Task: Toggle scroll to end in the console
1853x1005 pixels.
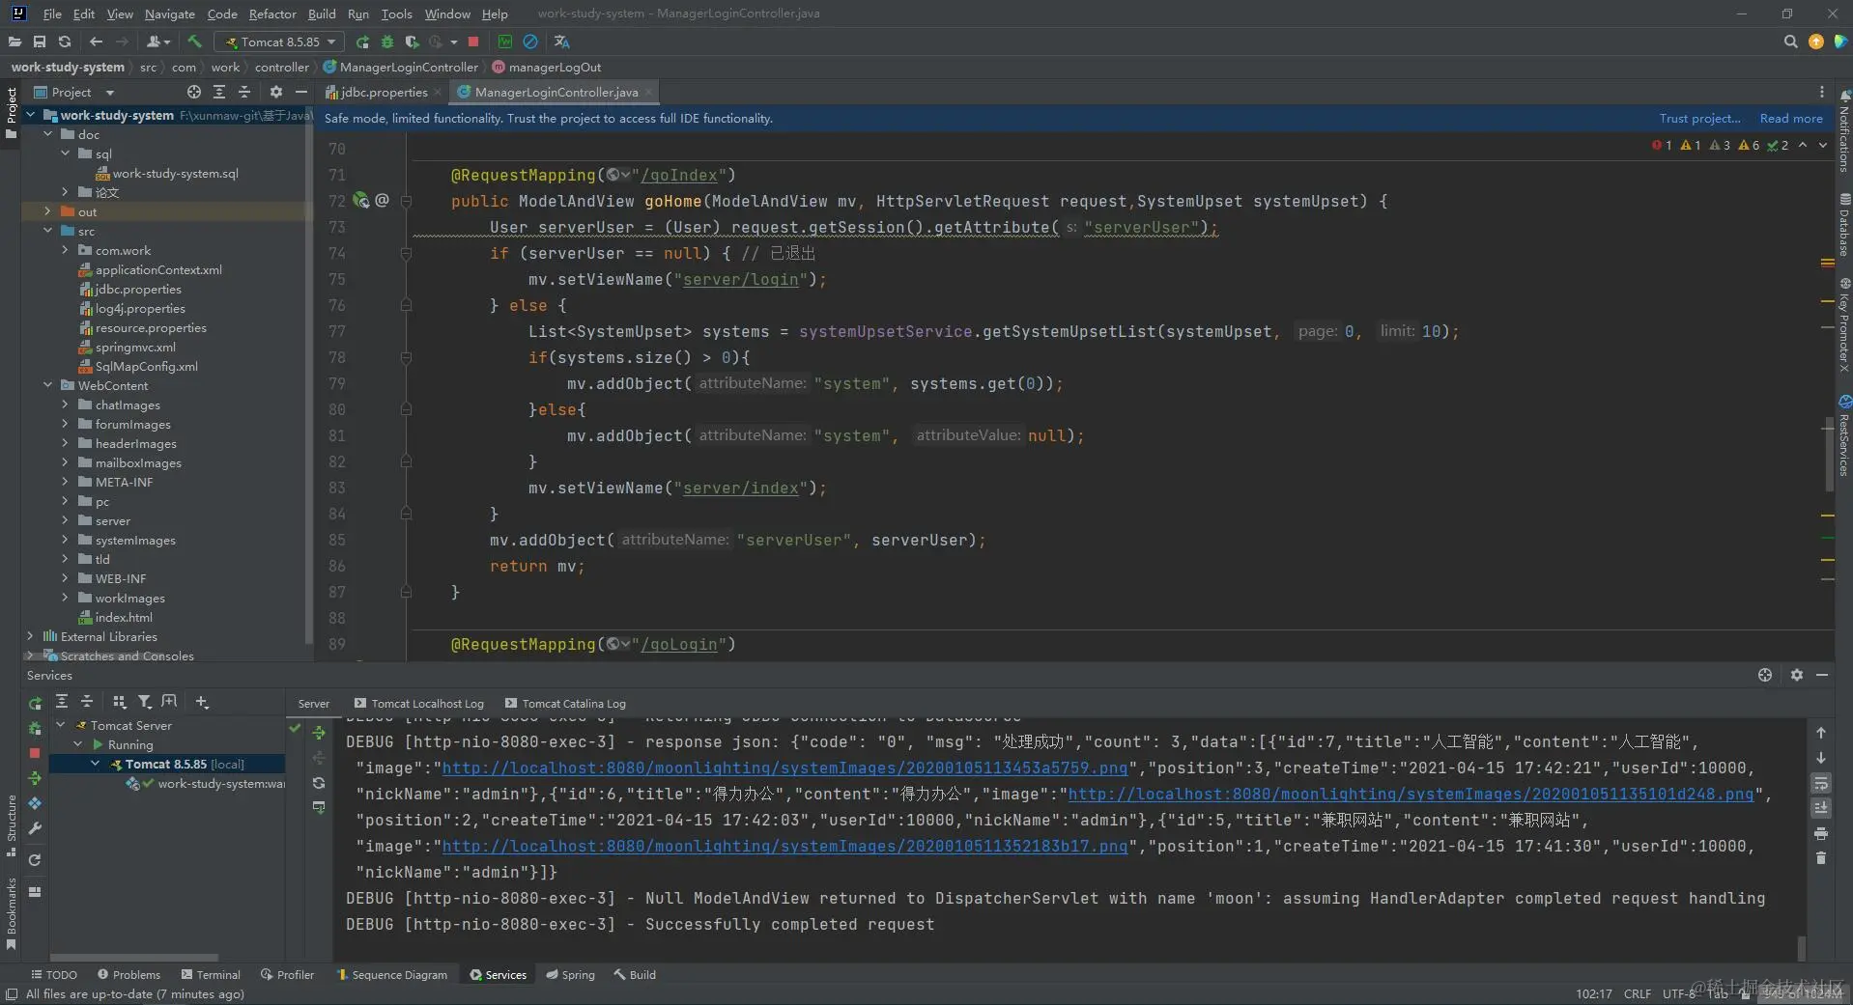Action: [1821, 808]
